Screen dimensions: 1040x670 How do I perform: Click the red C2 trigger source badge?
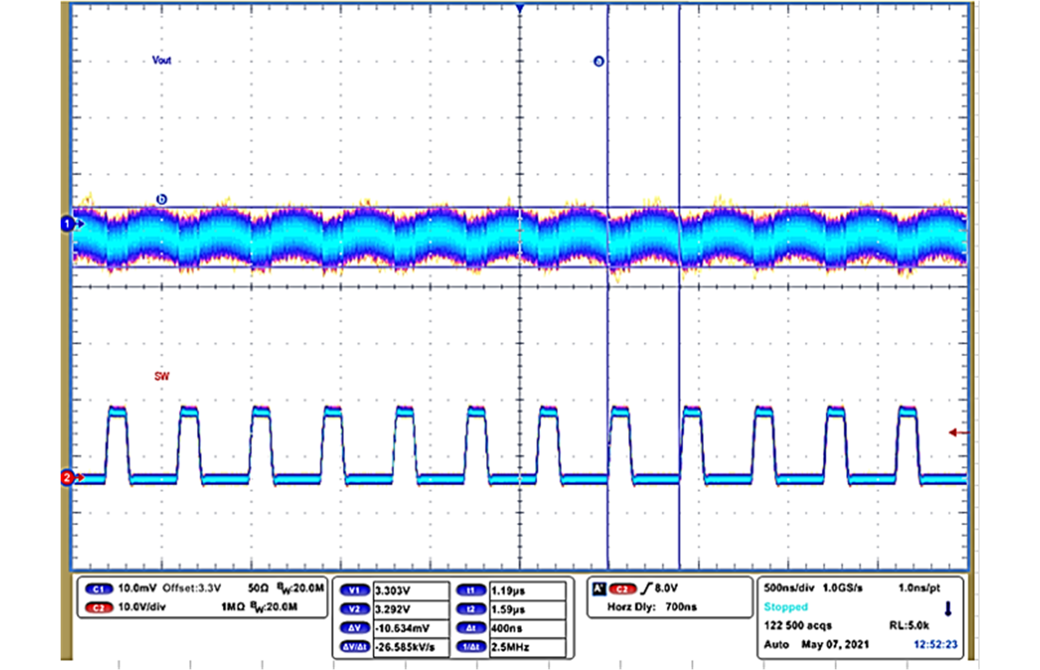tap(622, 589)
